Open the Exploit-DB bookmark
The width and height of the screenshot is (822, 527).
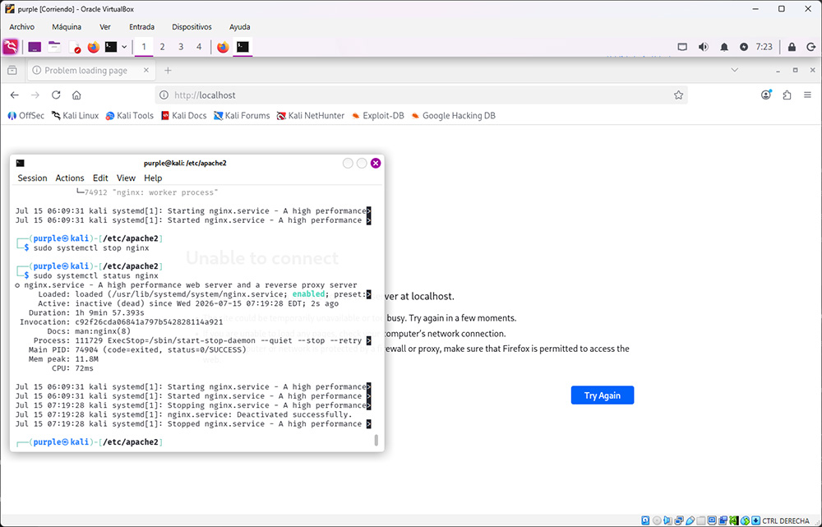(378, 115)
